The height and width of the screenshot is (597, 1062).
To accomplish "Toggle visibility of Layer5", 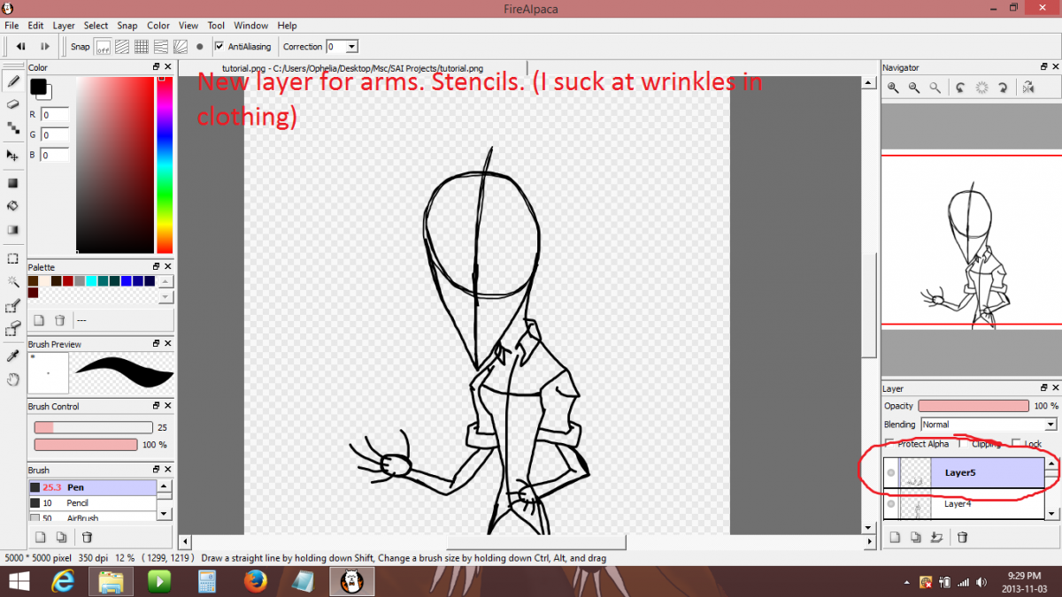I will coord(891,473).
